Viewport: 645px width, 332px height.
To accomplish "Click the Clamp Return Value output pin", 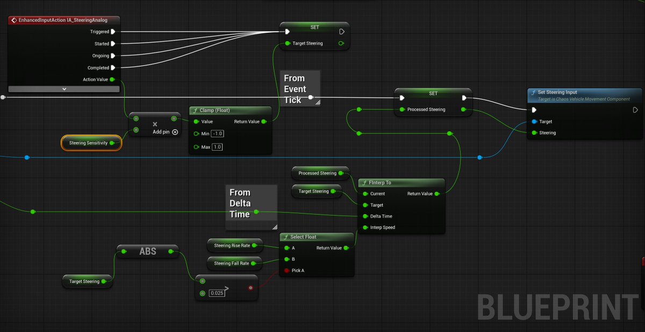I will (263, 122).
